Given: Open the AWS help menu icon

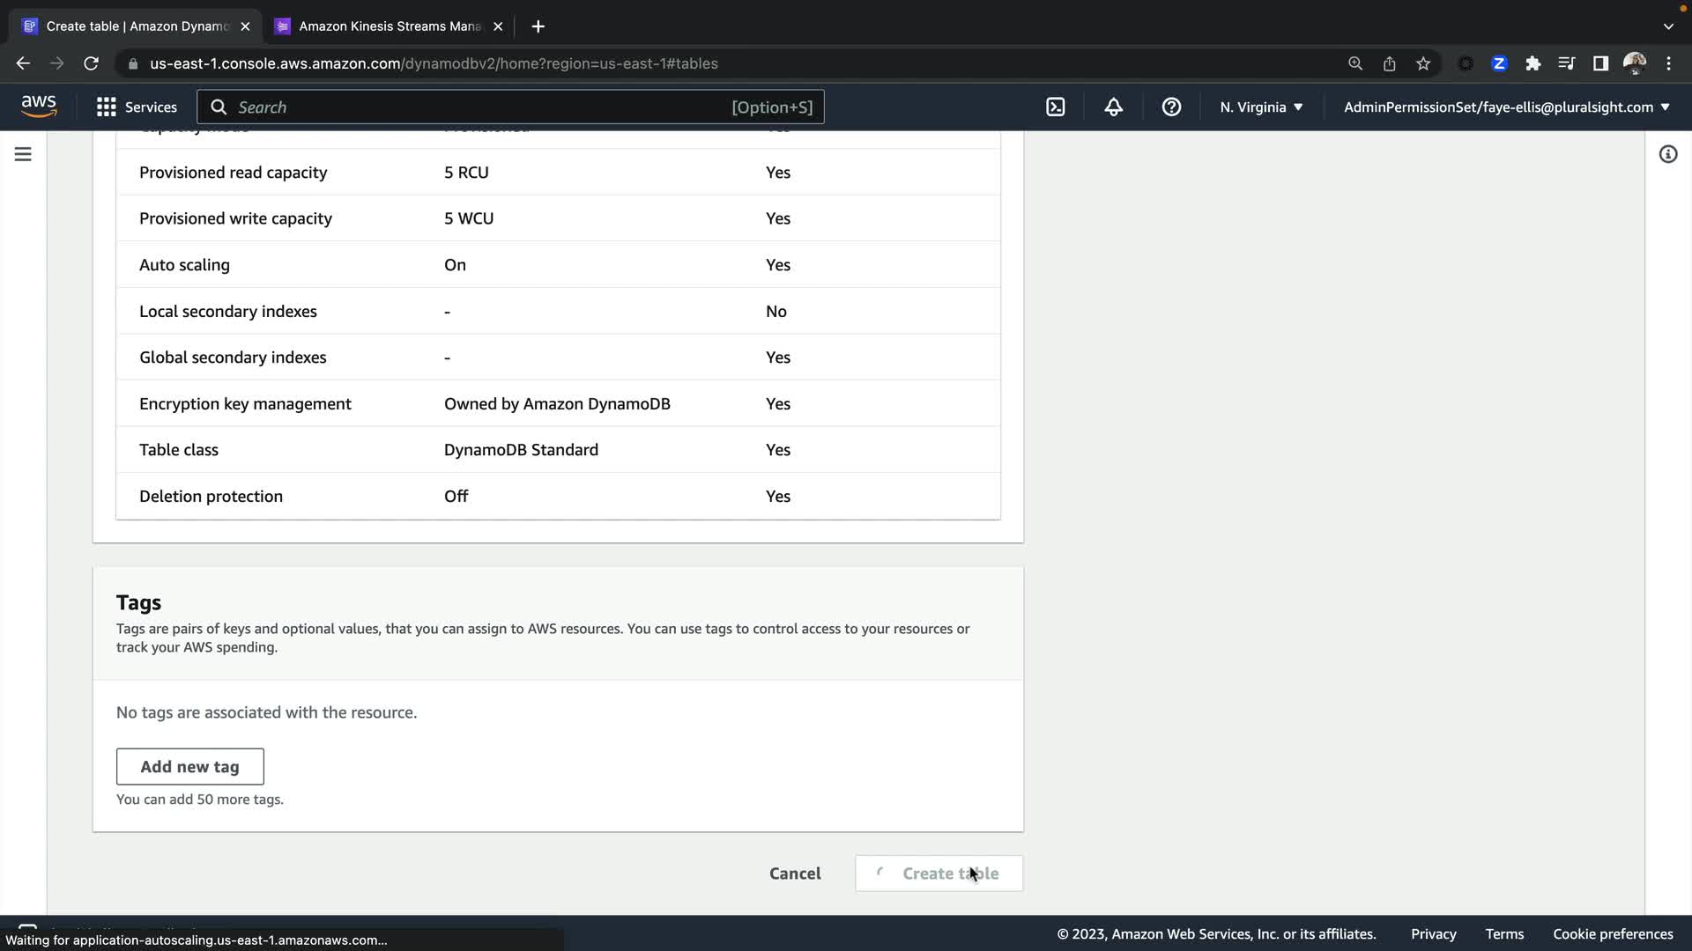Looking at the screenshot, I should 1171,107.
